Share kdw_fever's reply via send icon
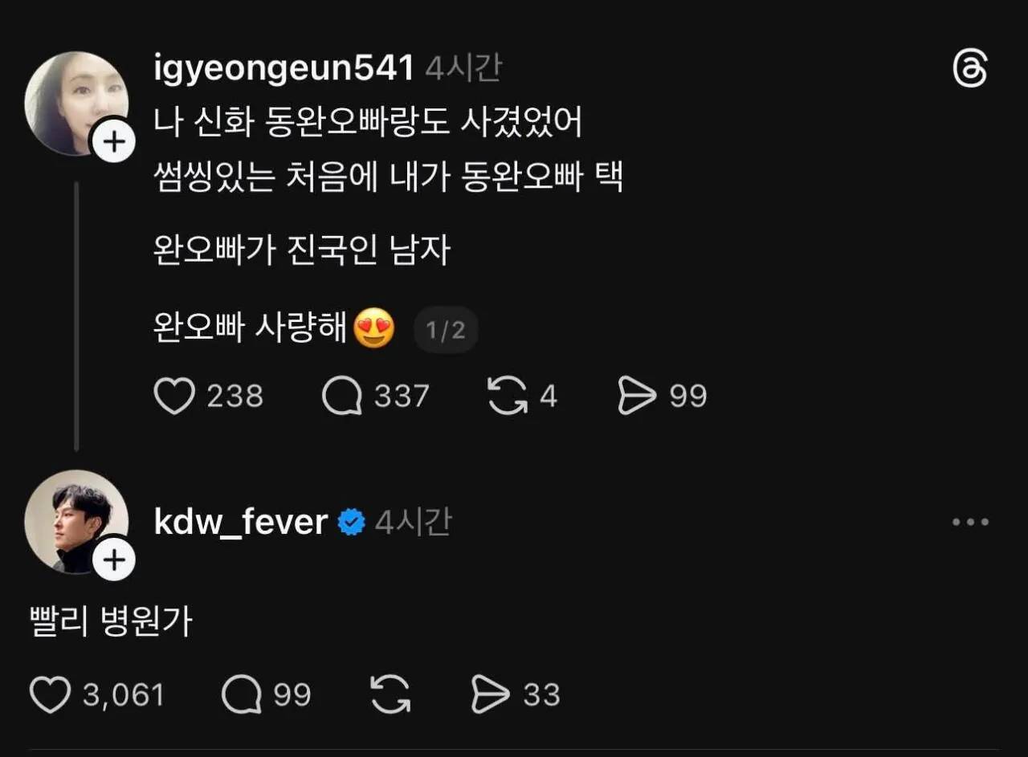Image resolution: width=1028 pixels, height=757 pixels. pos(490,695)
